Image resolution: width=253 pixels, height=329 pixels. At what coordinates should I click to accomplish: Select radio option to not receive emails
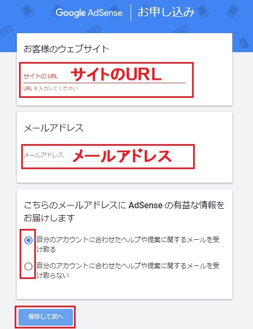tap(28, 266)
